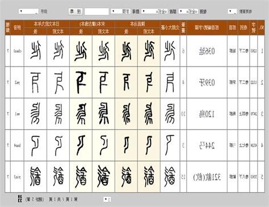
Task: Open 宋本 本文前 glyph in 039牙 row
Action: click(103, 82)
